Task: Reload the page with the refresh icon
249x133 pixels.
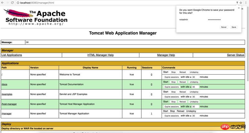Action: tap(12, 3)
